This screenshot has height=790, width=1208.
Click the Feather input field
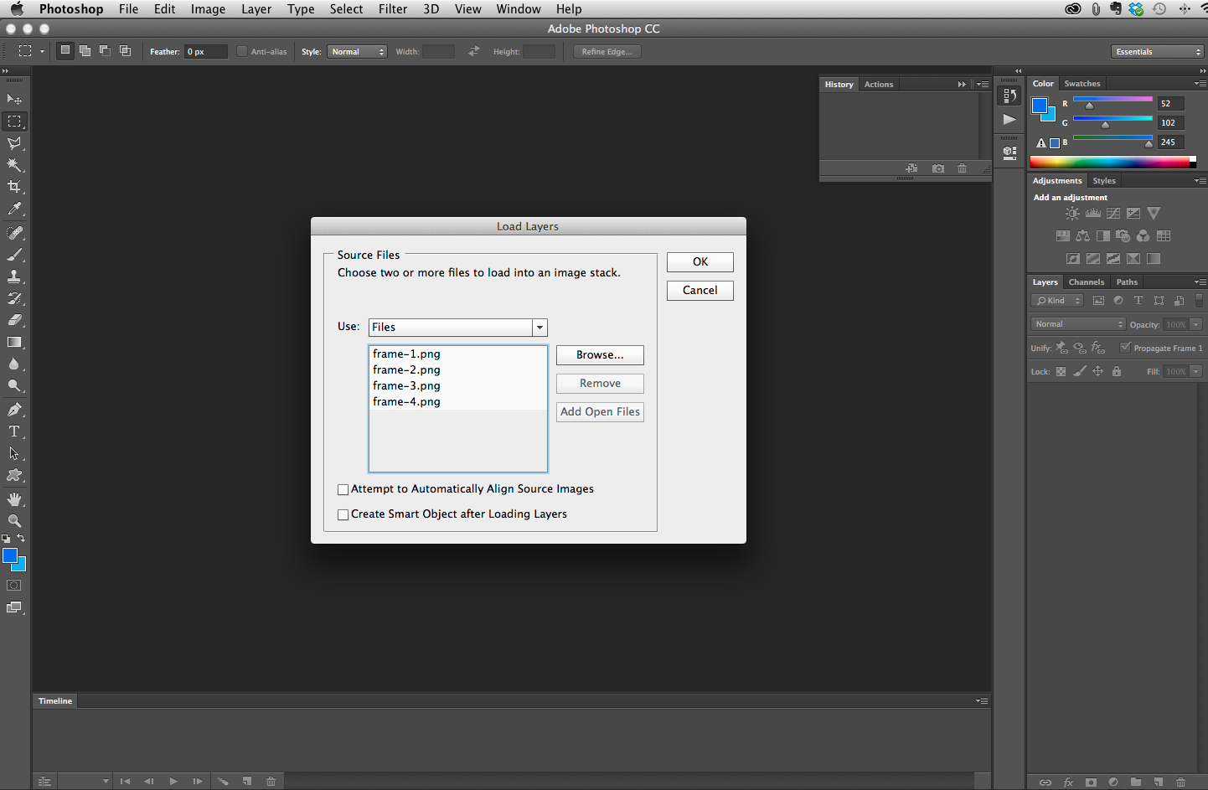point(206,52)
